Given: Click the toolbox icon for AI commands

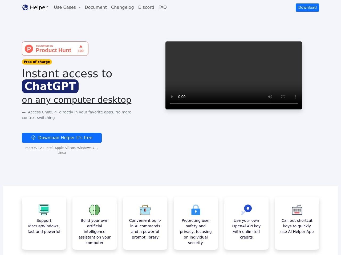Looking at the screenshot, I should click(145, 210).
